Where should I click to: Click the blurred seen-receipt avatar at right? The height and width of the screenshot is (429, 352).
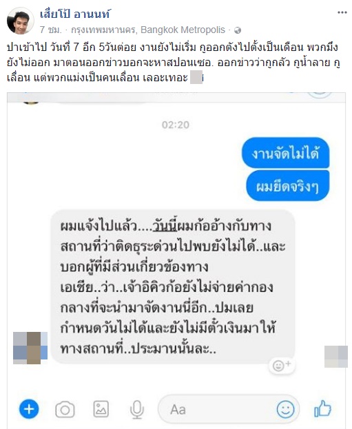(x=336, y=357)
